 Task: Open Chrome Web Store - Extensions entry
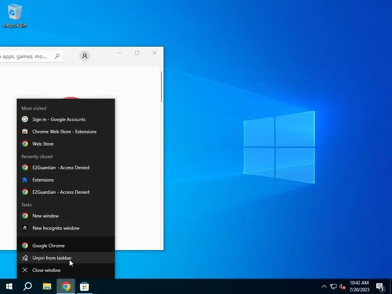click(x=66, y=132)
